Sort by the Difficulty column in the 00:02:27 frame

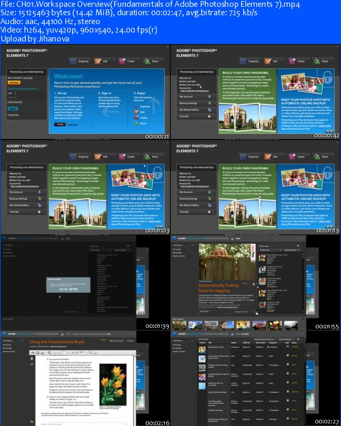(x=246, y=343)
